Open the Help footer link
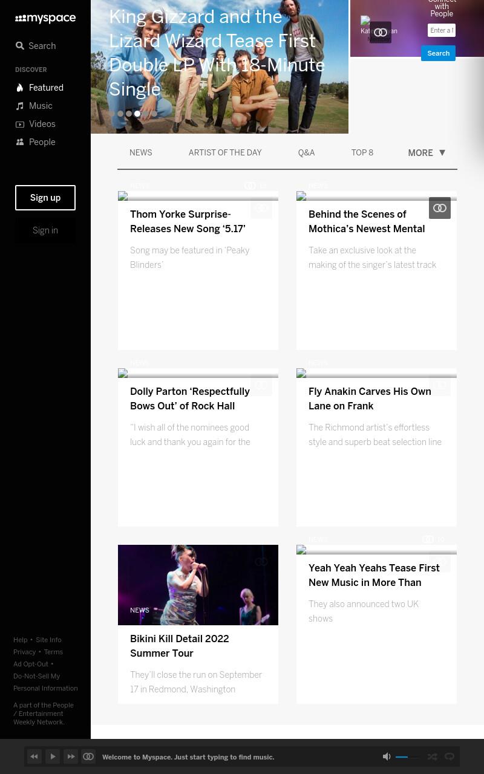 coord(21,640)
